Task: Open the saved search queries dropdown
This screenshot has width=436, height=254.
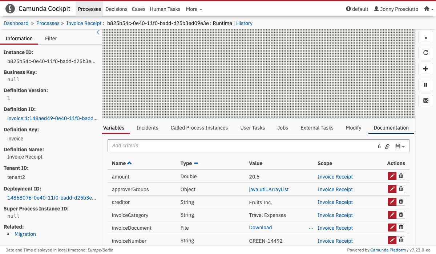Action: click(x=400, y=146)
